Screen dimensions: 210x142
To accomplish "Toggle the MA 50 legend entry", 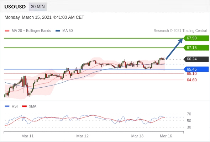I will coord(64,31).
